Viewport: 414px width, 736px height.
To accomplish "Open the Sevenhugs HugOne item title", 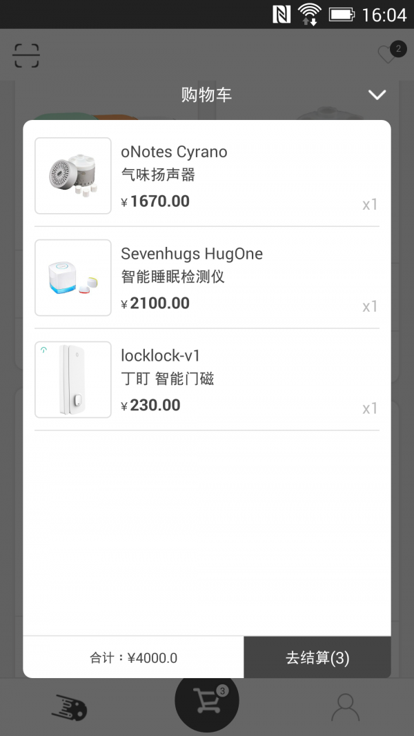I will pos(192,254).
